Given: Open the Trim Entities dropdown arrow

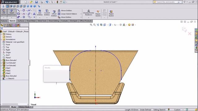Looking at the screenshot, I should point(40,18).
